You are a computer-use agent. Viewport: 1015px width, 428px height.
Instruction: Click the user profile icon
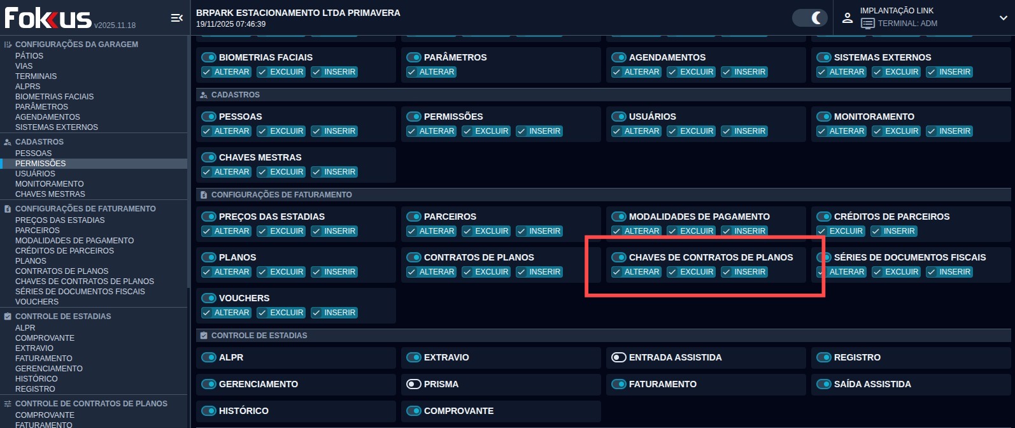tap(848, 18)
